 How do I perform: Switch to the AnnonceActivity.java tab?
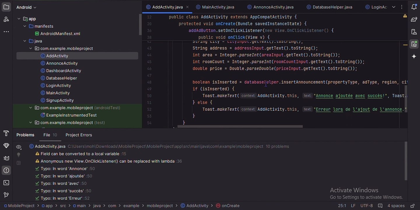(270, 7)
